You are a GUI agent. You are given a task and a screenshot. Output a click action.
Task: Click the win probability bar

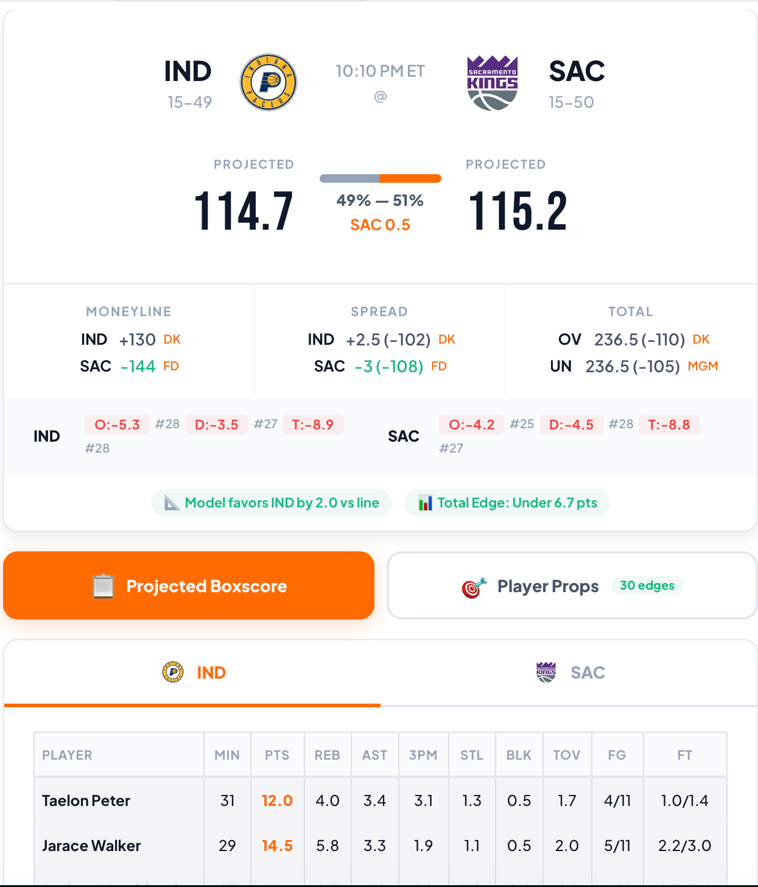tap(380, 178)
